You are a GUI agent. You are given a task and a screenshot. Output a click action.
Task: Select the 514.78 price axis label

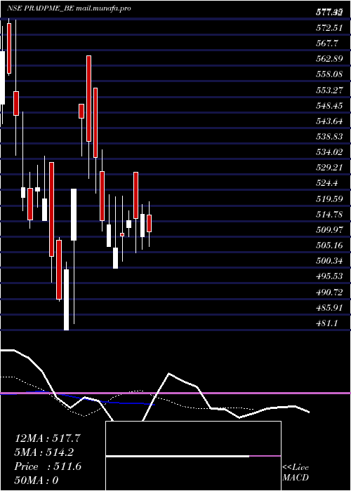tap(329, 215)
